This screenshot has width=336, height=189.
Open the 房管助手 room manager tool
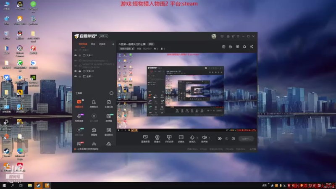tap(94, 103)
